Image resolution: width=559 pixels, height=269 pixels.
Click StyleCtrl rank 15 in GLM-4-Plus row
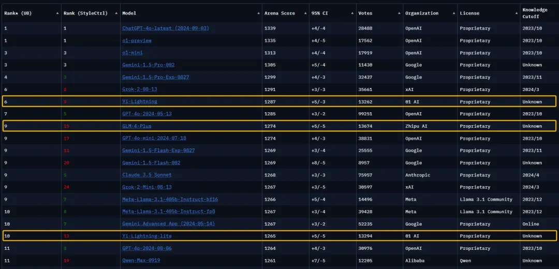pyautogui.click(x=66, y=126)
